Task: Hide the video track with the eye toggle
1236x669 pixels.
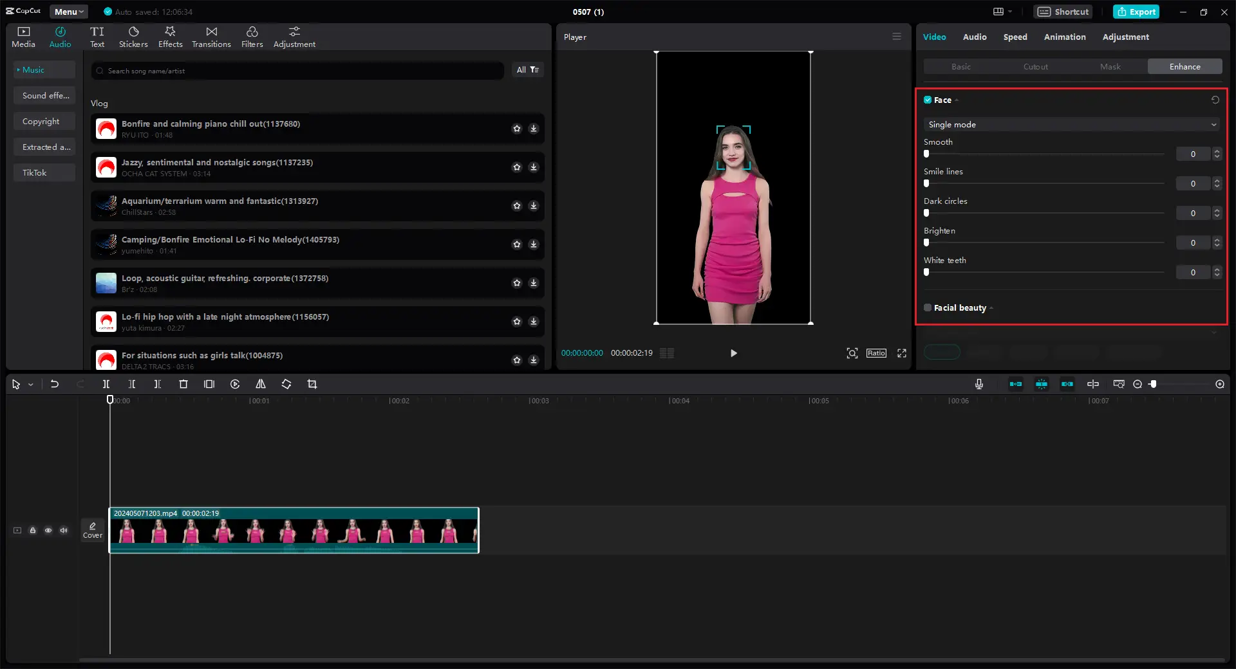Action: click(48, 531)
